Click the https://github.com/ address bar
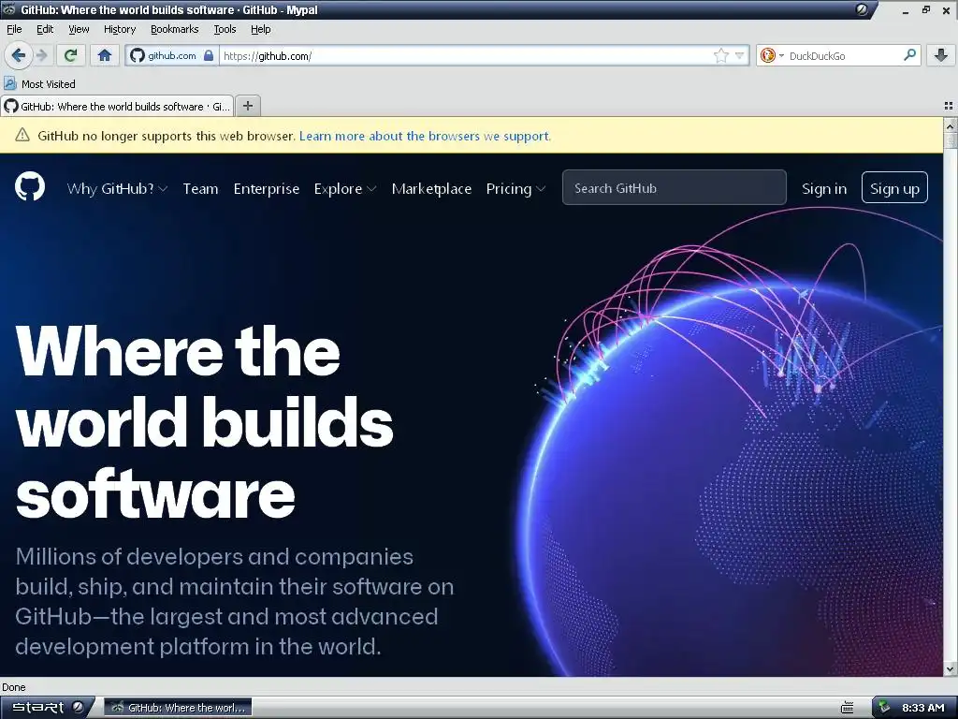This screenshot has width=958, height=719. click(464, 55)
